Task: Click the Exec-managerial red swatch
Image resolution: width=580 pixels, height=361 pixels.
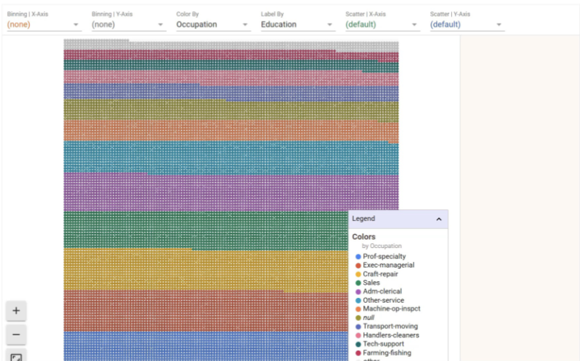Action: [x=358, y=265]
